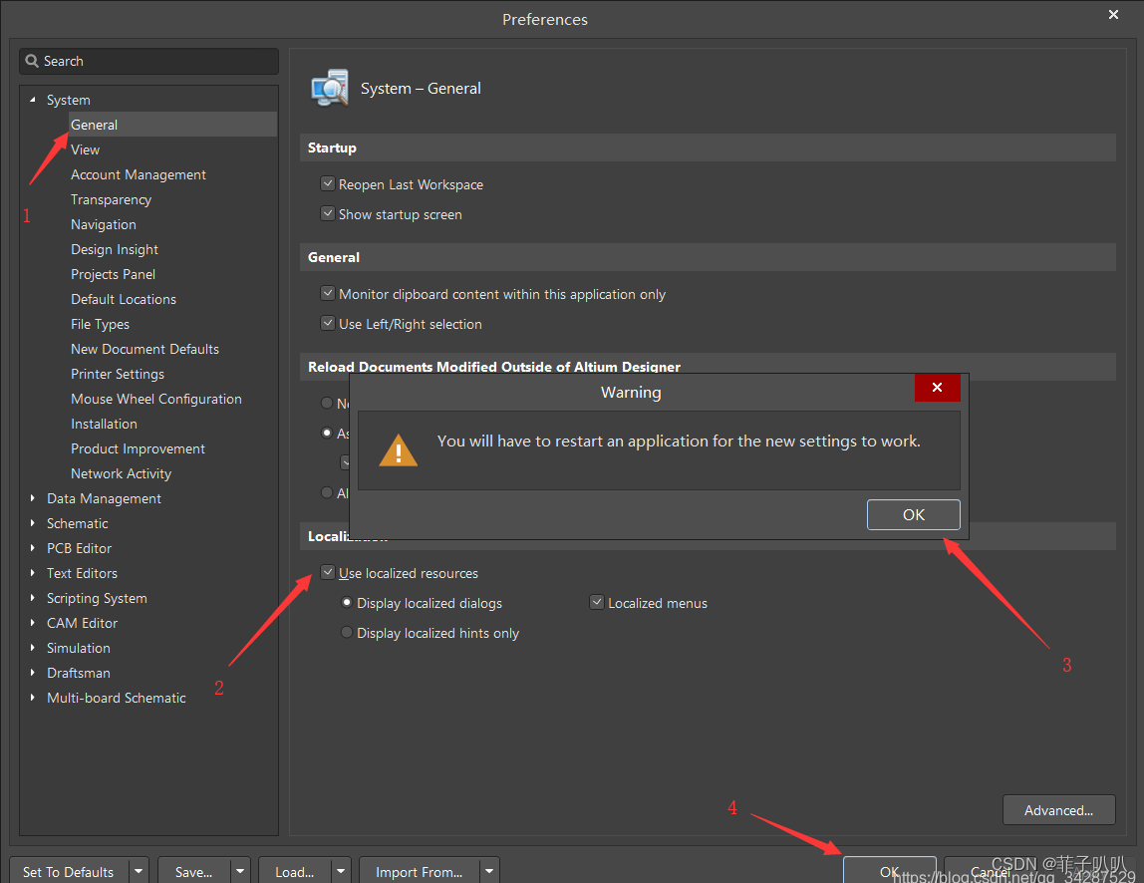Image resolution: width=1144 pixels, height=883 pixels.
Task: Open Navigation preferences page
Action: (x=104, y=224)
